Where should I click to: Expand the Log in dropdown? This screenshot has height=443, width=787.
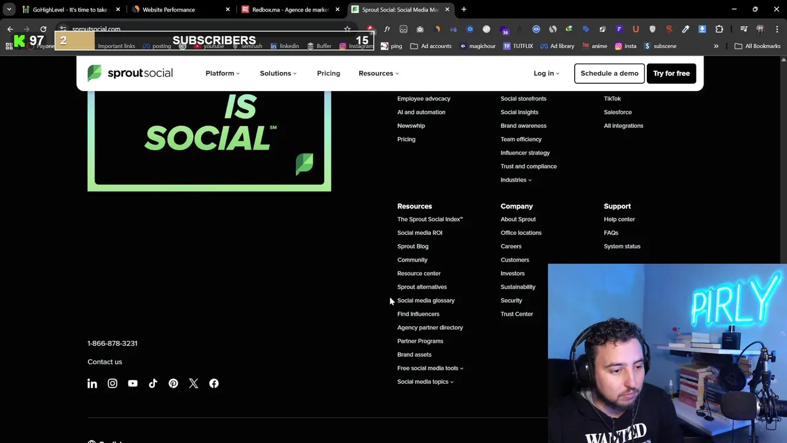pyautogui.click(x=547, y=73)
